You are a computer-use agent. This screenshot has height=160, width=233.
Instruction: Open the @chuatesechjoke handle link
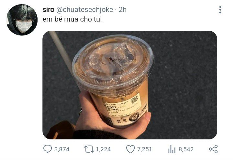point(84,10)
